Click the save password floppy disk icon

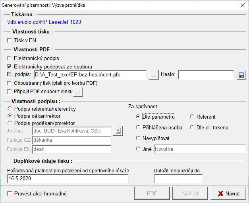point(241,75)
